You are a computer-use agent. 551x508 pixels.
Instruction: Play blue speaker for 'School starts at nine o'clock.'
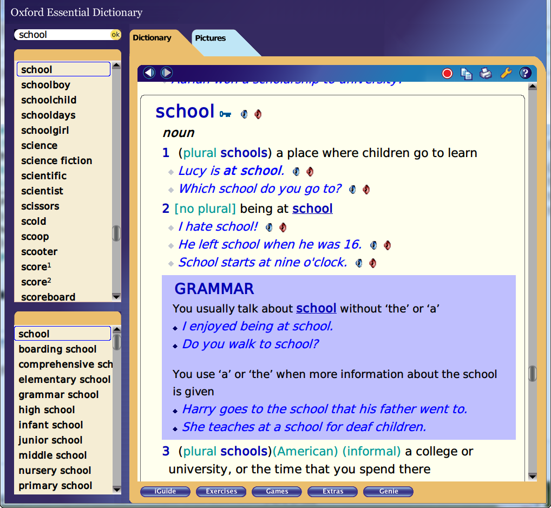tap(359, 263)
